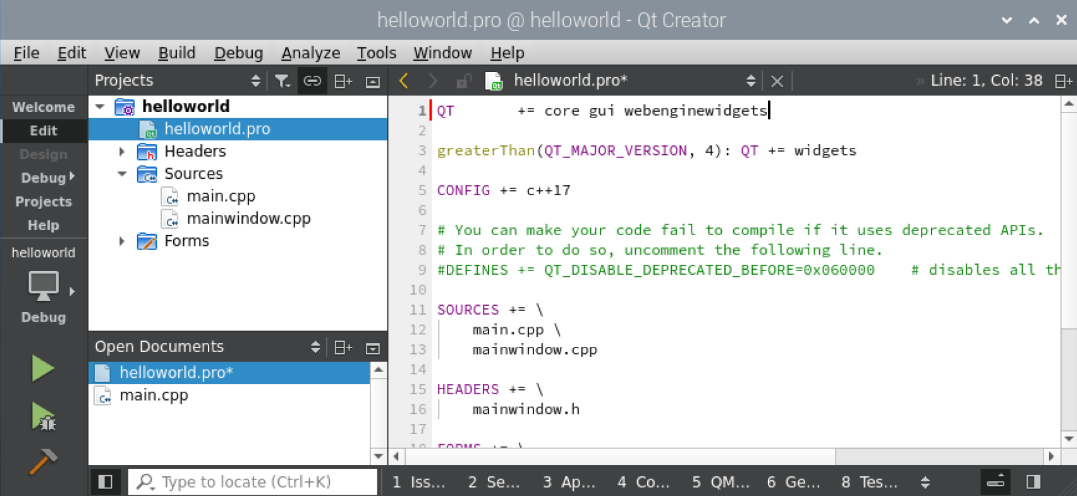Close the helloworld.pro document with X
1077x496 pixels.
(777, 81)
